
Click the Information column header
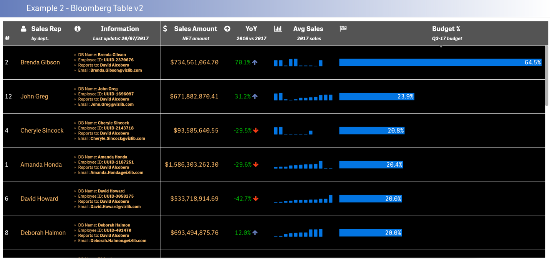(120, 29)
